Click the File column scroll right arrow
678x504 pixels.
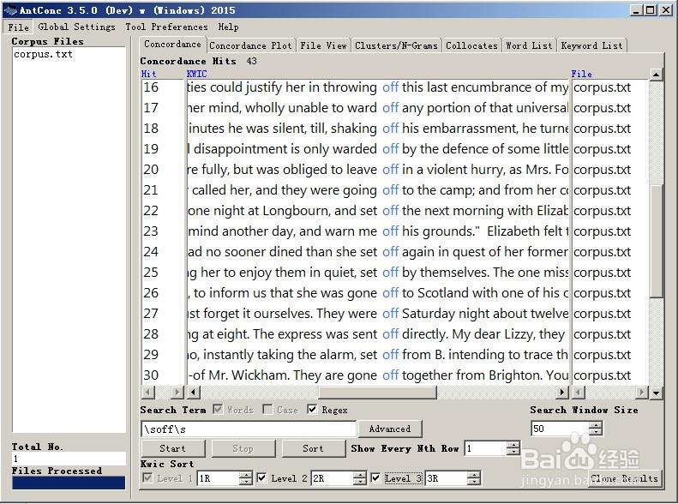click(642, 393)
